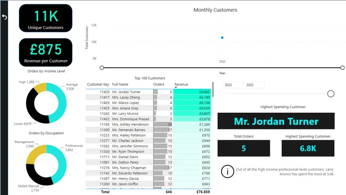Click the Orders by Income Level title
The image size is (346, 195).
pyautogui.click(x=46, y=71)
